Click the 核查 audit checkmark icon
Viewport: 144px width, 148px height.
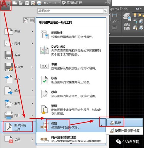(44, 80)
